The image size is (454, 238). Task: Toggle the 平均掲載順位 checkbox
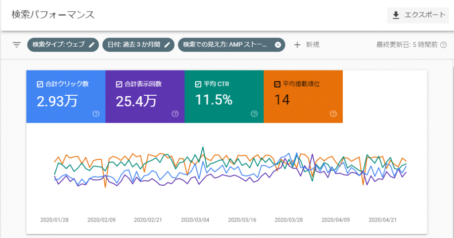[277, 84]
